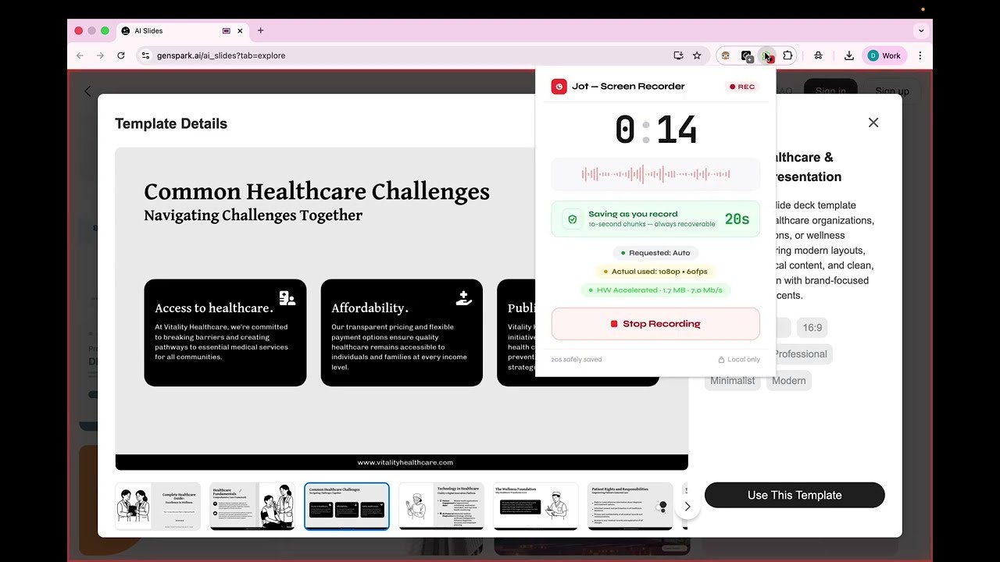Open Chrome's three-dot menu

coord(920,55)
